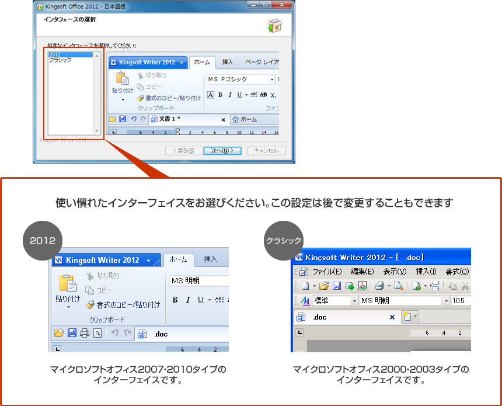
Task: Open 標準 style dropdown in classic sample
Action: click(x=354, y=301)
